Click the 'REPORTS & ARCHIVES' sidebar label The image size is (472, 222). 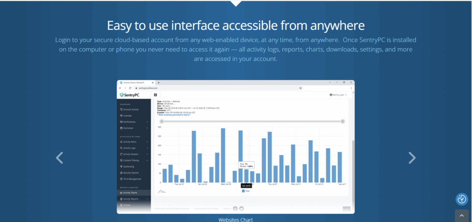tap(130, 187)
